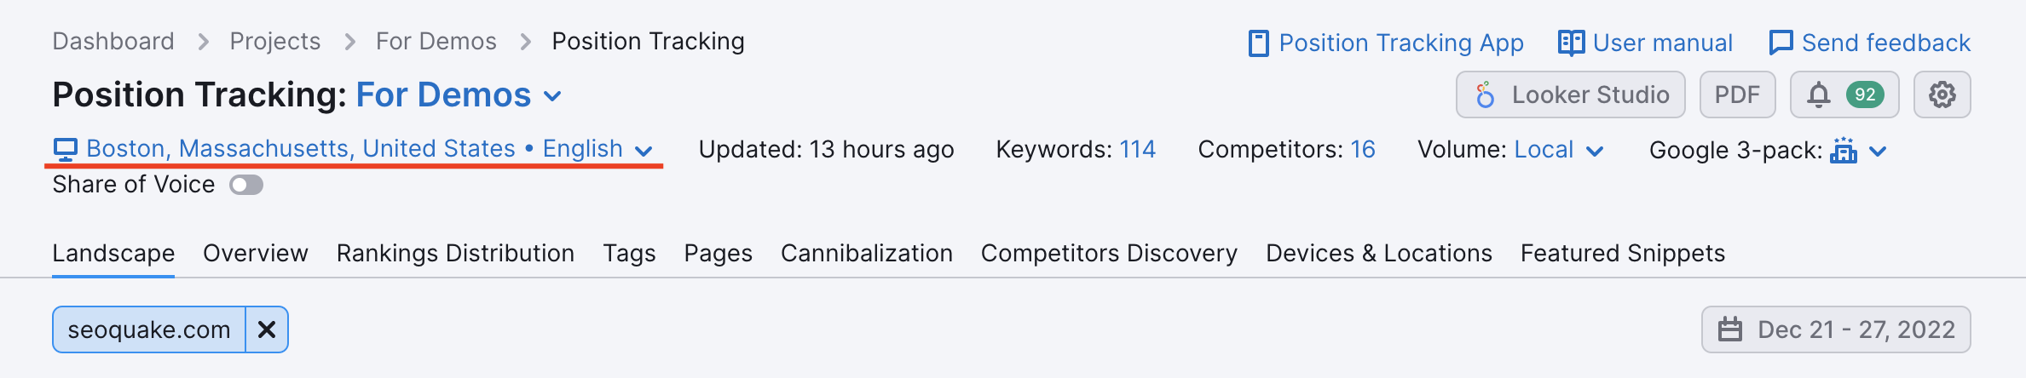Select the seoquake.com domain chip
Screen dimensions: 2026x378
point(149,329)
